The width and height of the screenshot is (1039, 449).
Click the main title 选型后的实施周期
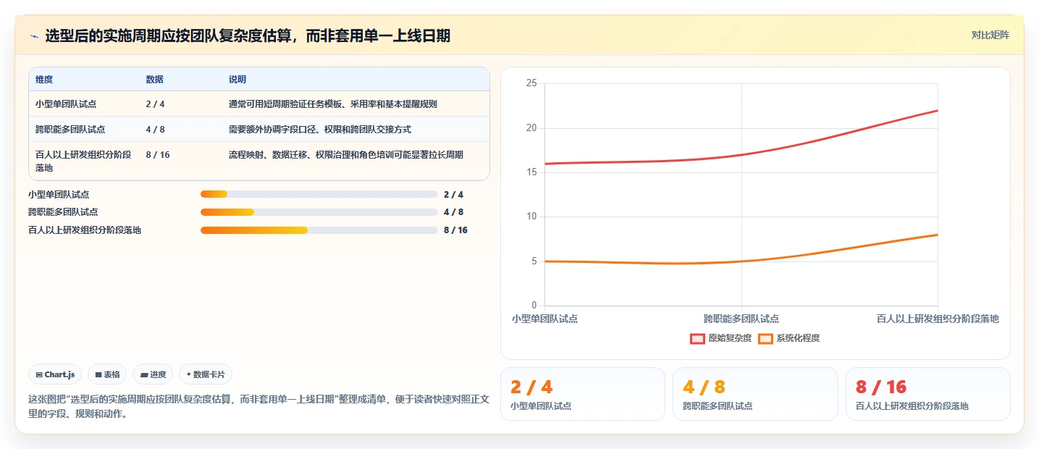[x=248, y=35]
